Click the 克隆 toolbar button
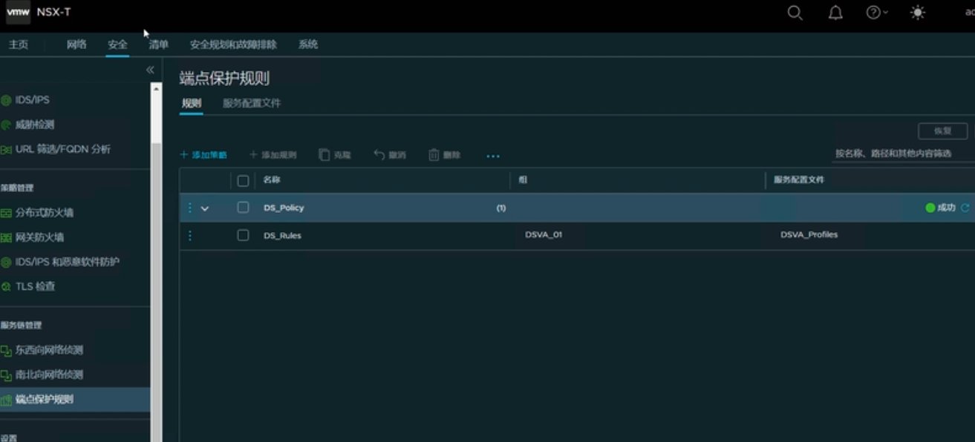Image resolution: width=975 pixels, height=442 pixels. coord(335,155)
